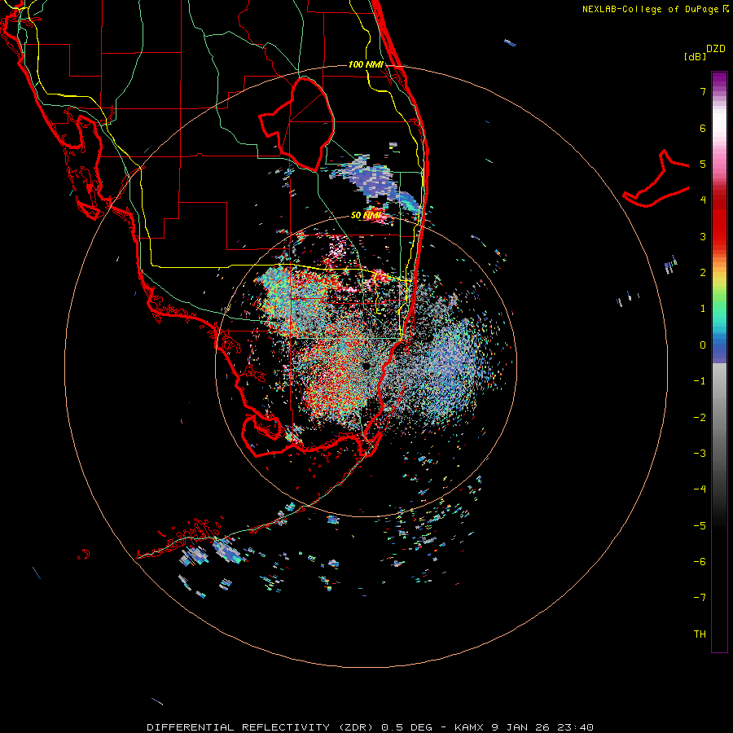Select the -5 value on color scale
Image resolution: width=733 pixels, height=733 pixels.
tap(700, 526)
